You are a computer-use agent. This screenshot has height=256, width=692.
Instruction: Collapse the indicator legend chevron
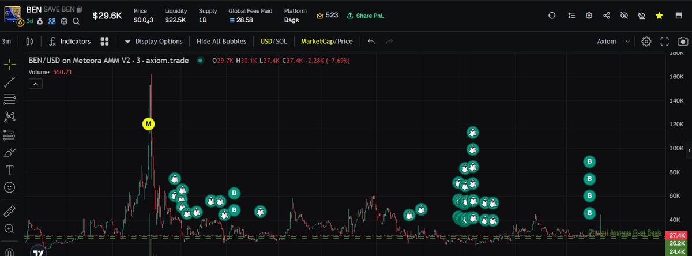coord(35,84)
